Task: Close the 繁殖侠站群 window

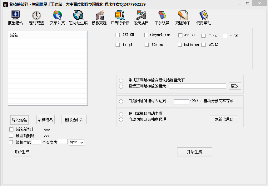Action: [x=260, y=3]
